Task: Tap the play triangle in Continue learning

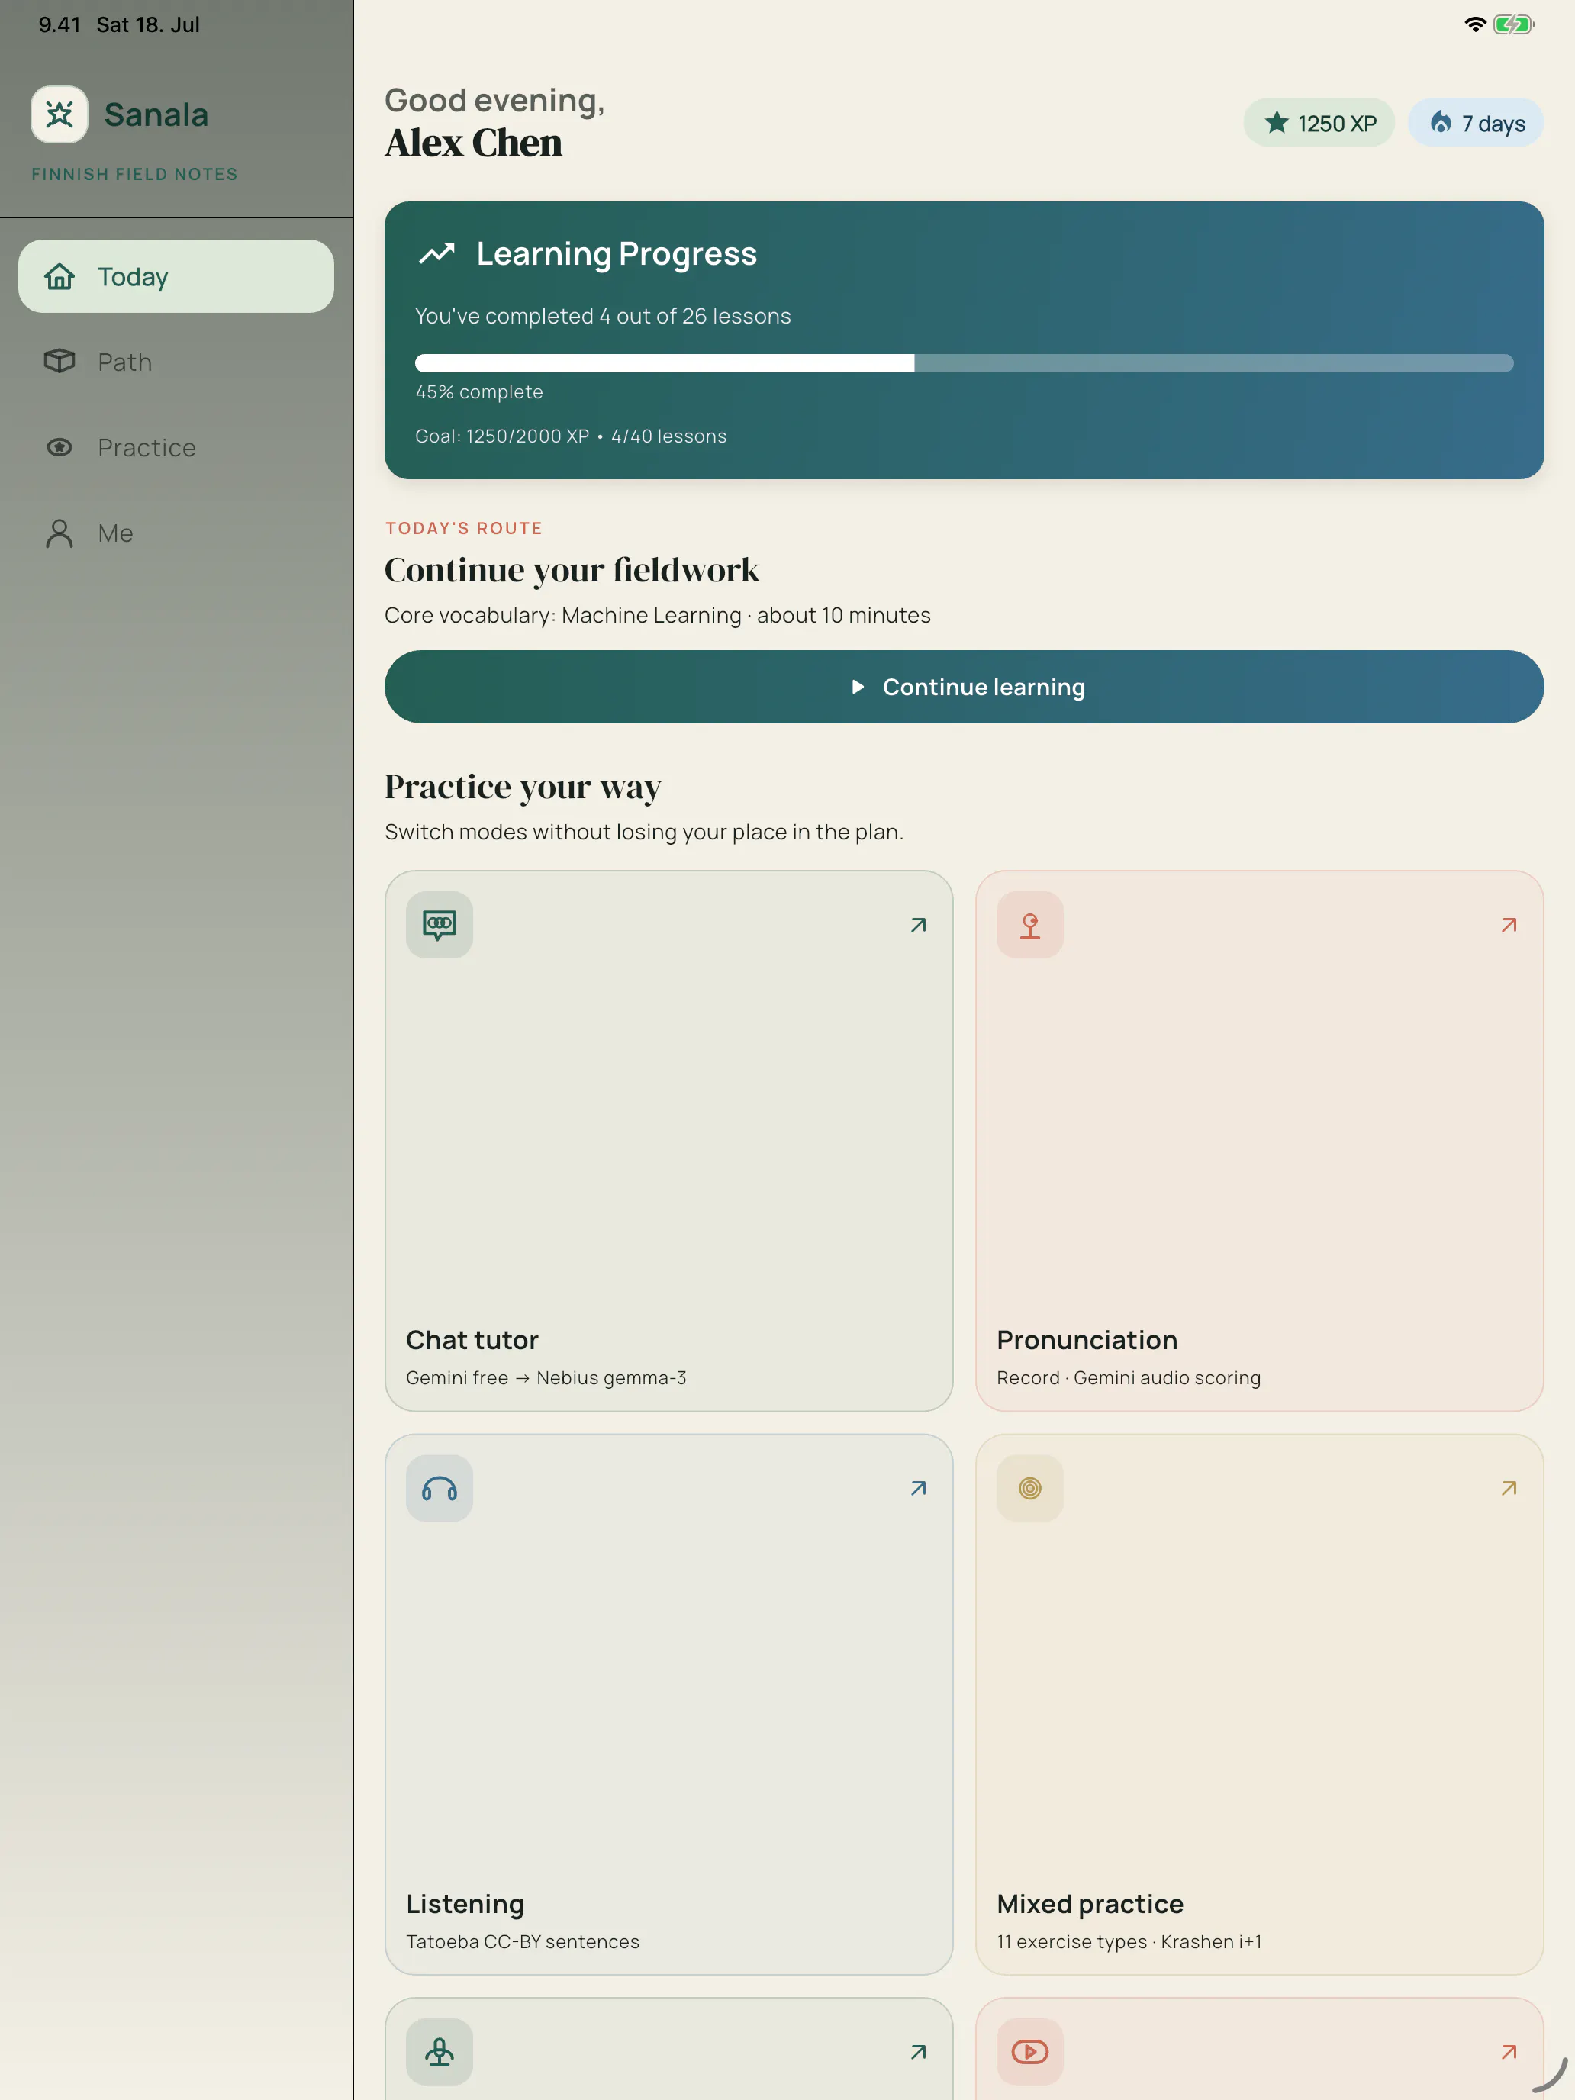Action: [858, 687]
